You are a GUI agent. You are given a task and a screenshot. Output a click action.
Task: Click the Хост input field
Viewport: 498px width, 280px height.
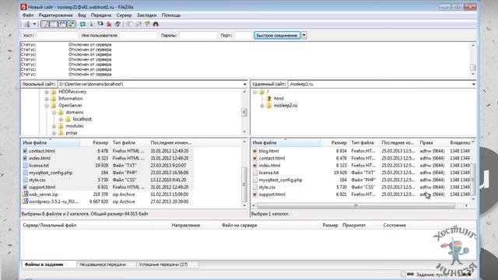coord(57,36)
